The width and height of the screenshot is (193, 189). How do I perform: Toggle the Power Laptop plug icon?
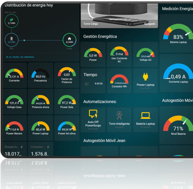[146, 77]
